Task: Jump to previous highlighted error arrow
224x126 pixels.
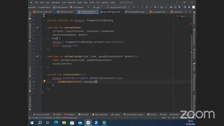Action: pos(187,16)
